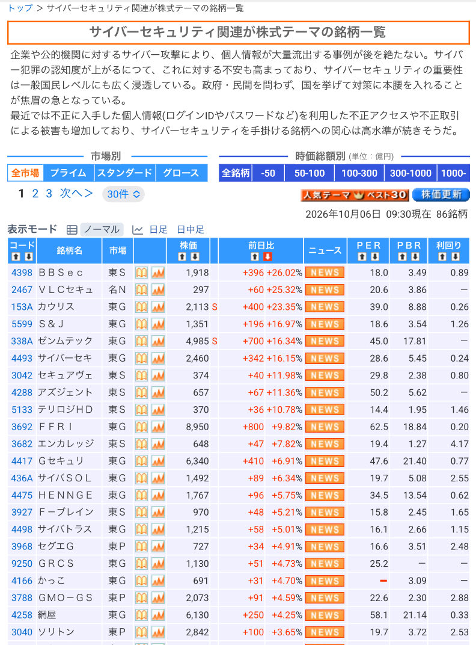The width and height of the screenshot is (476, 645).
Task: Open book icon for サイバSOL row
Action: point(141,478)
